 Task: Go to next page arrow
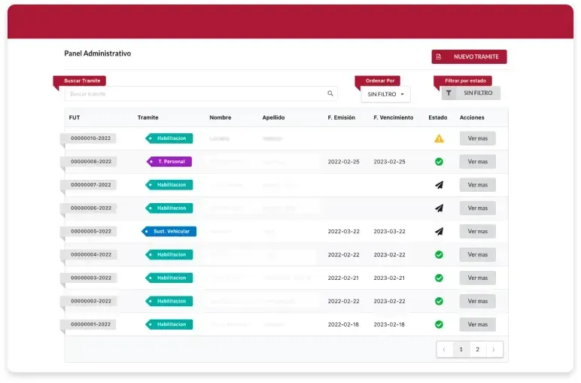494,349
